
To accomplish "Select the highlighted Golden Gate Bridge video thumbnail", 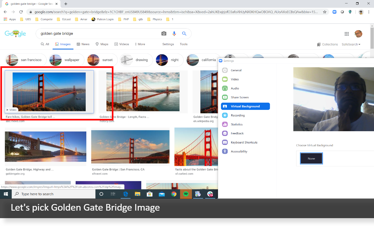I will click(49, 92).
